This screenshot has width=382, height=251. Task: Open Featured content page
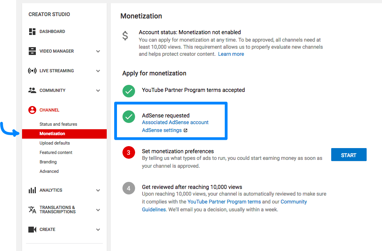click(x=56, y=152)
